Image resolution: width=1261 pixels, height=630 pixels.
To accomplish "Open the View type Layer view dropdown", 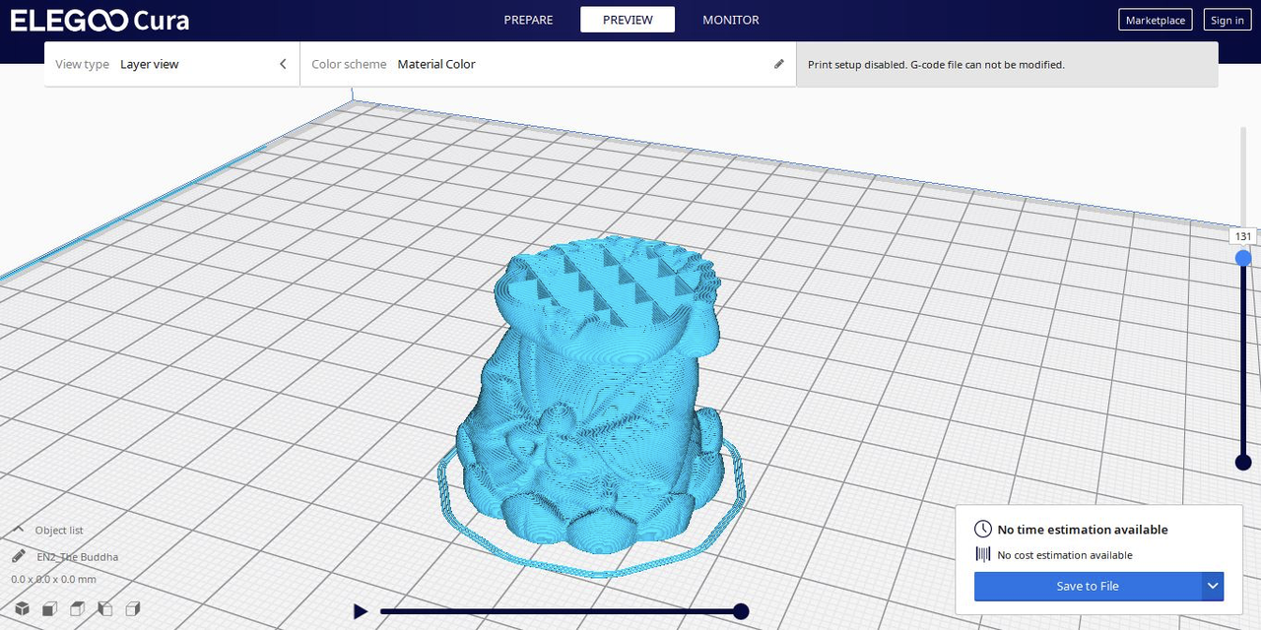I will [172, 64].
